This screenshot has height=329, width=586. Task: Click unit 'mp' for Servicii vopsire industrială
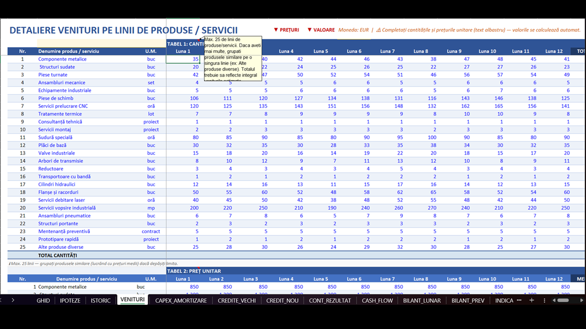click(151, 208)
